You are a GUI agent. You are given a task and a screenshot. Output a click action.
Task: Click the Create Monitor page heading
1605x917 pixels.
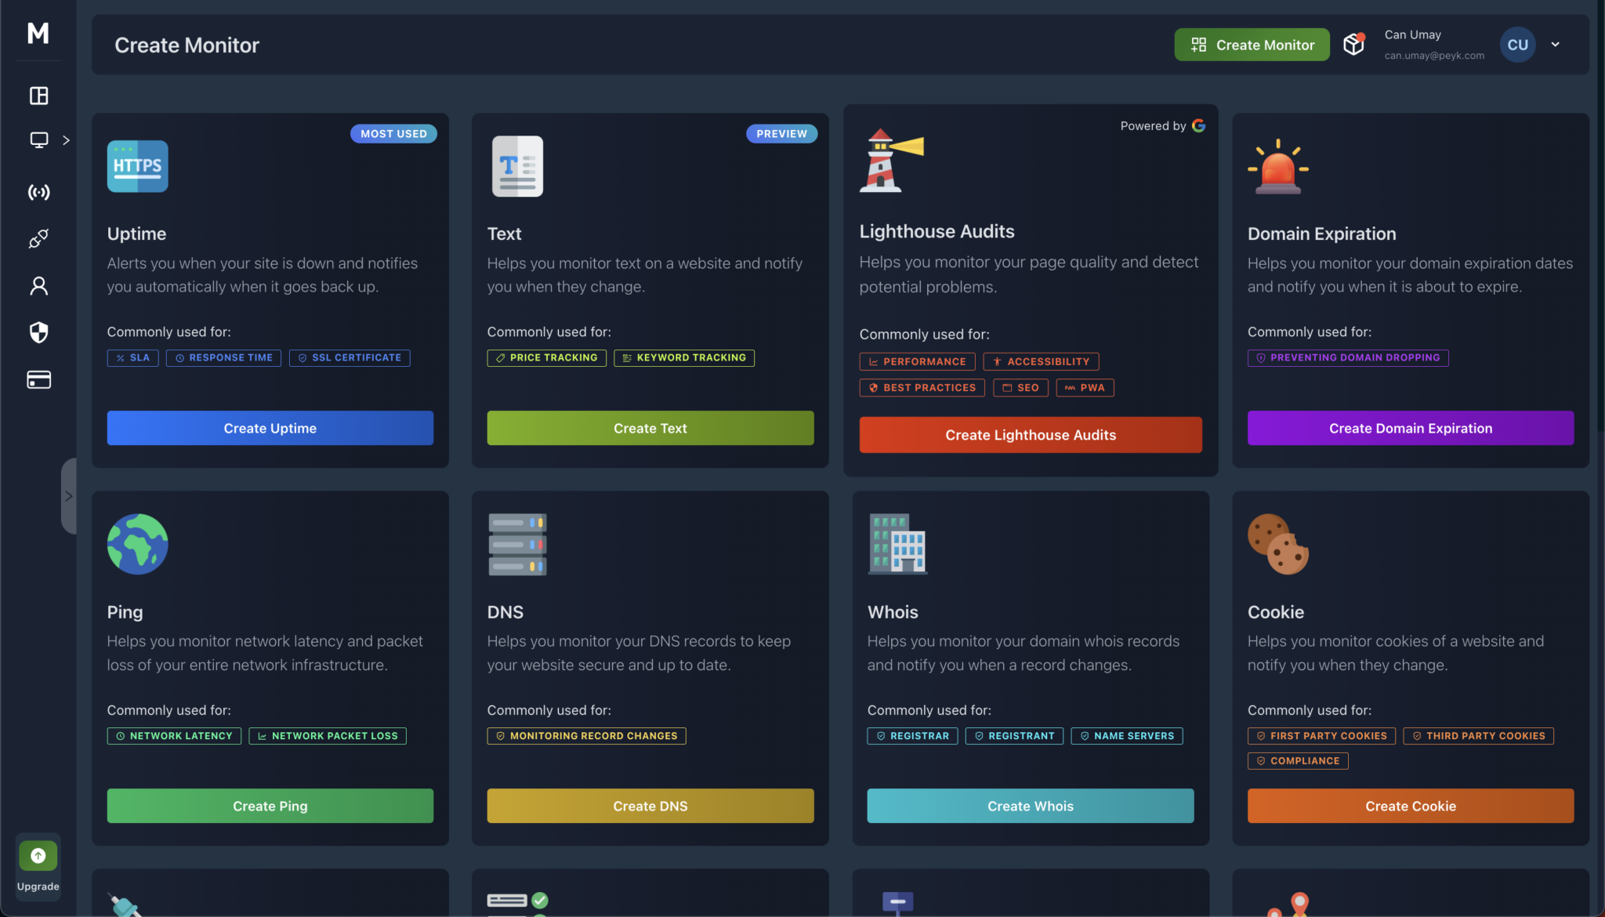coord(187,45)
